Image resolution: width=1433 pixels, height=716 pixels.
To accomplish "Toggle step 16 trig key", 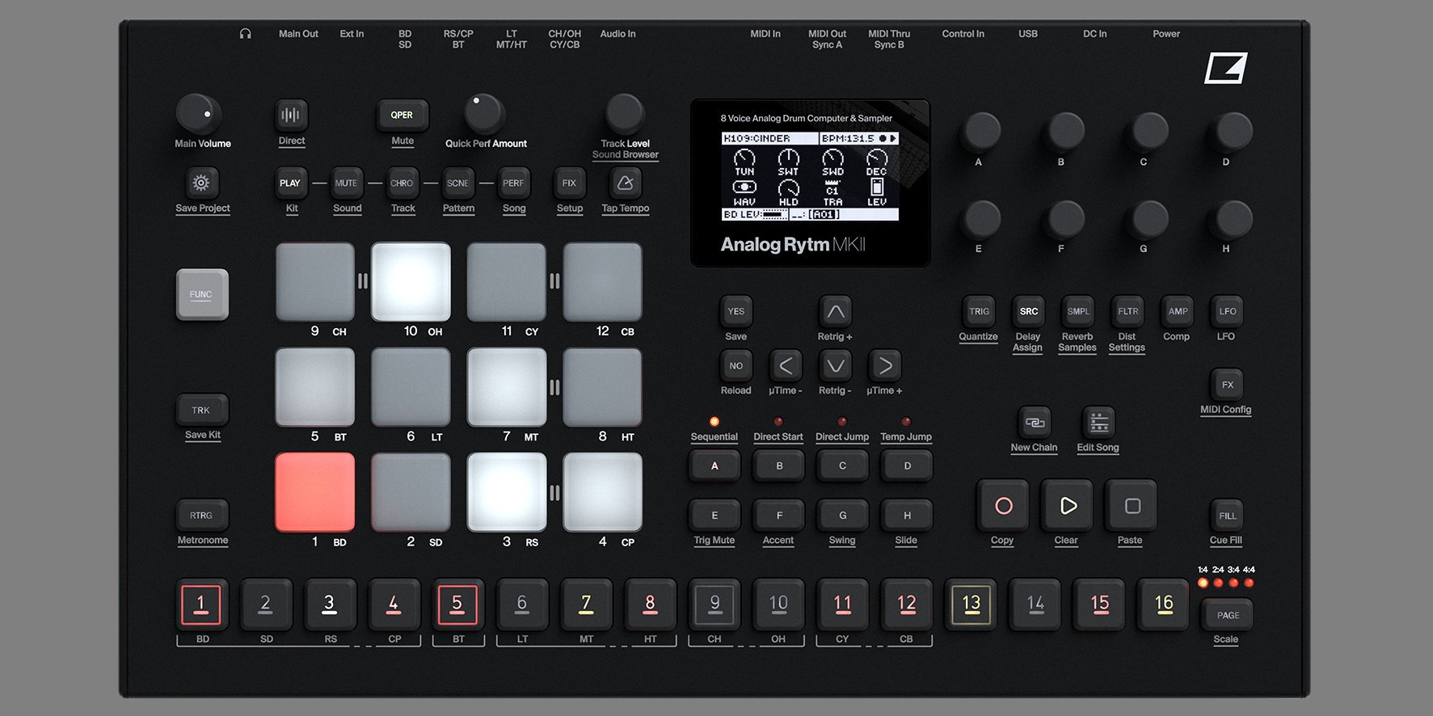I will pyautogui.click(x=1164, y=604).
